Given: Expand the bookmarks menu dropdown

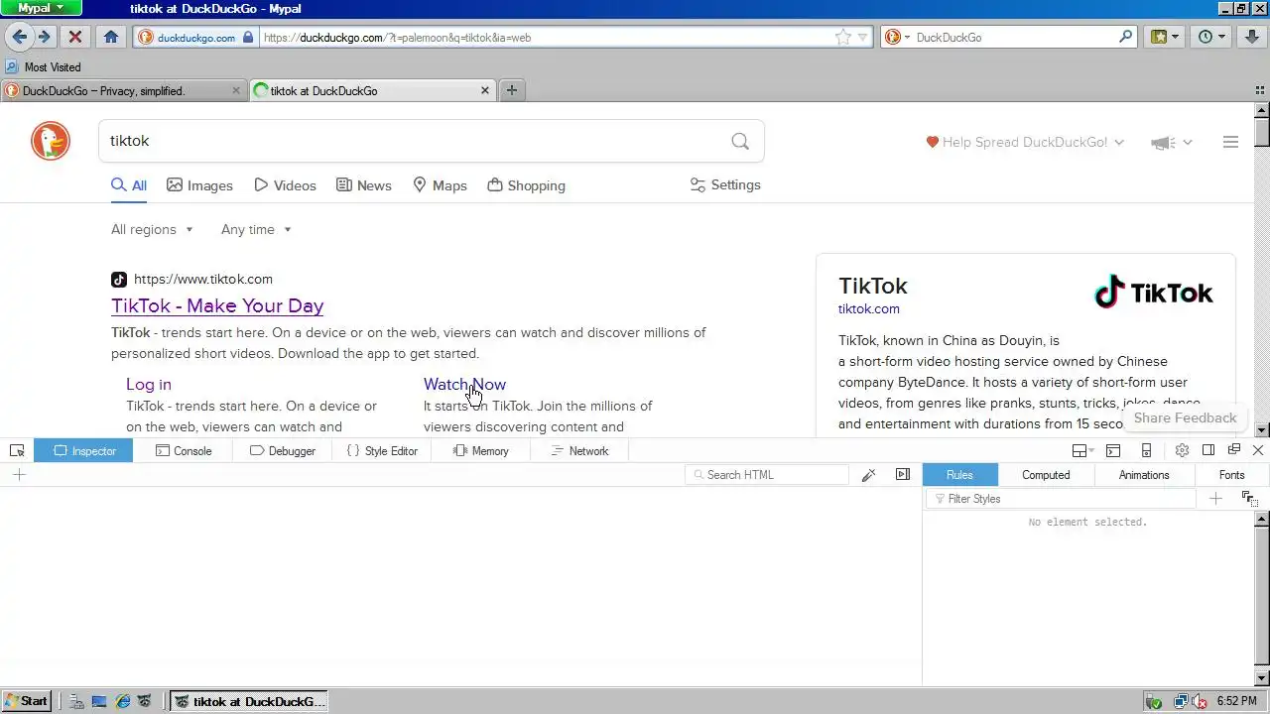Looking at the screenshot, I should tap(1176, 37).
